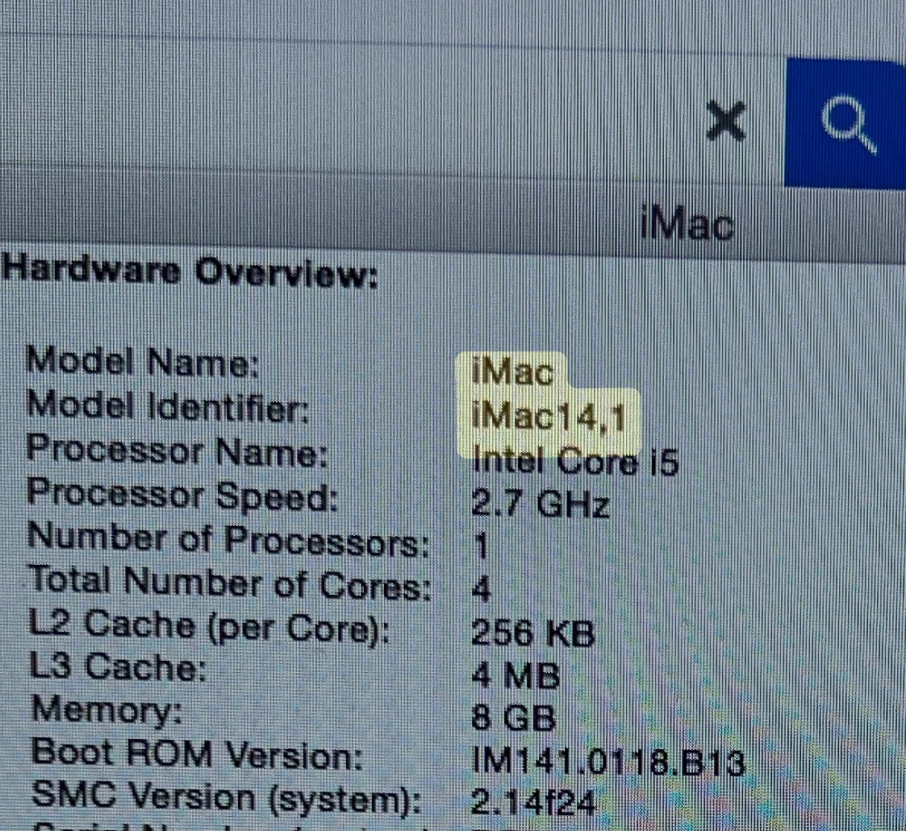Click the L3 Cache label
Image resolution: width=906 pixels, height=831 pixels.
pos(119,666)
